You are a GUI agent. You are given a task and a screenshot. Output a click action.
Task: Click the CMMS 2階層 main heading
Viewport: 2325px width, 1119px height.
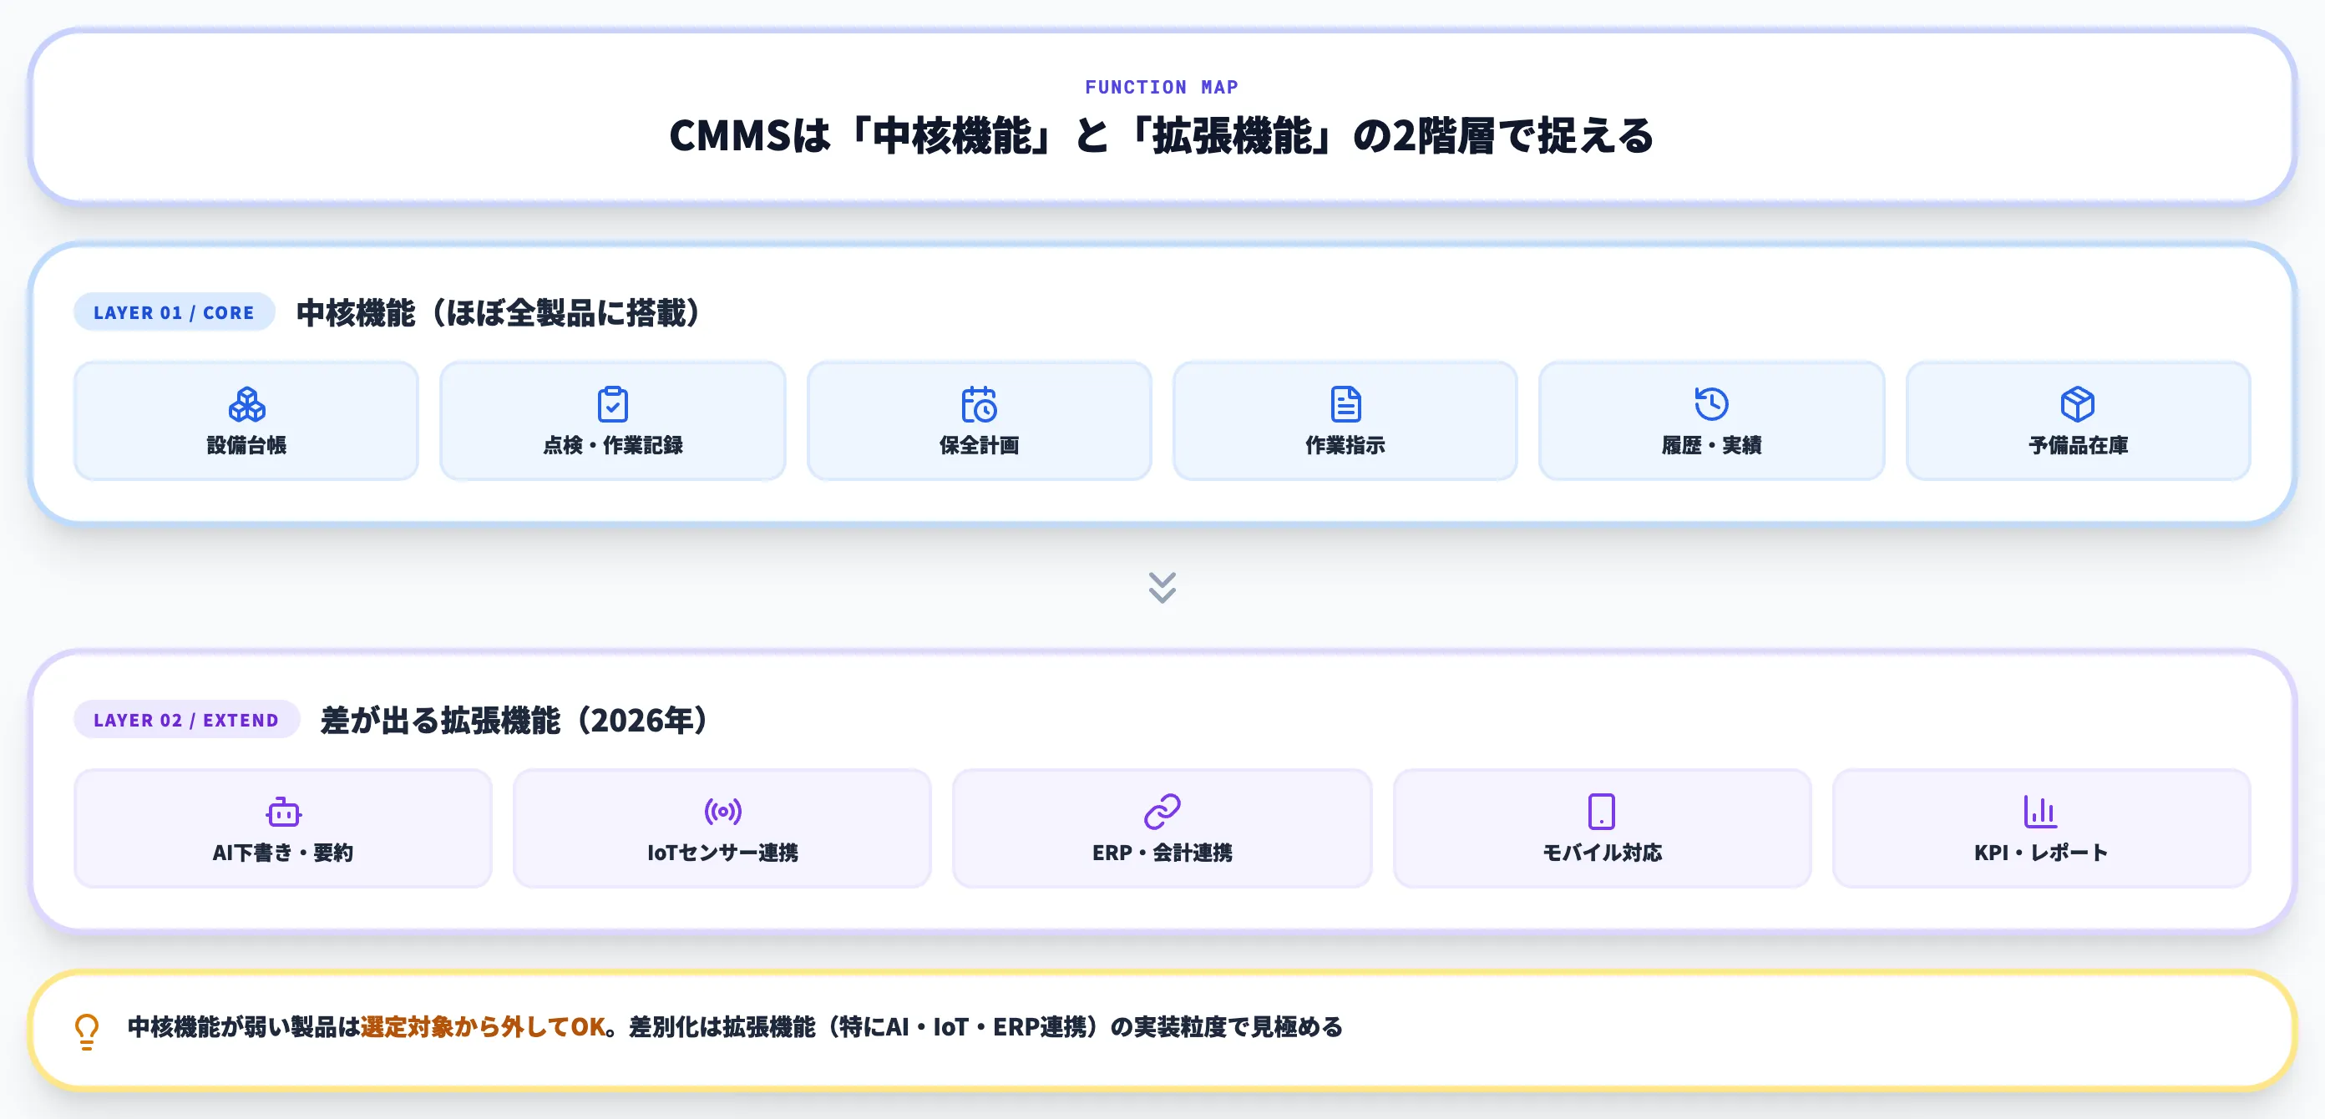(x=1162, y=136)
